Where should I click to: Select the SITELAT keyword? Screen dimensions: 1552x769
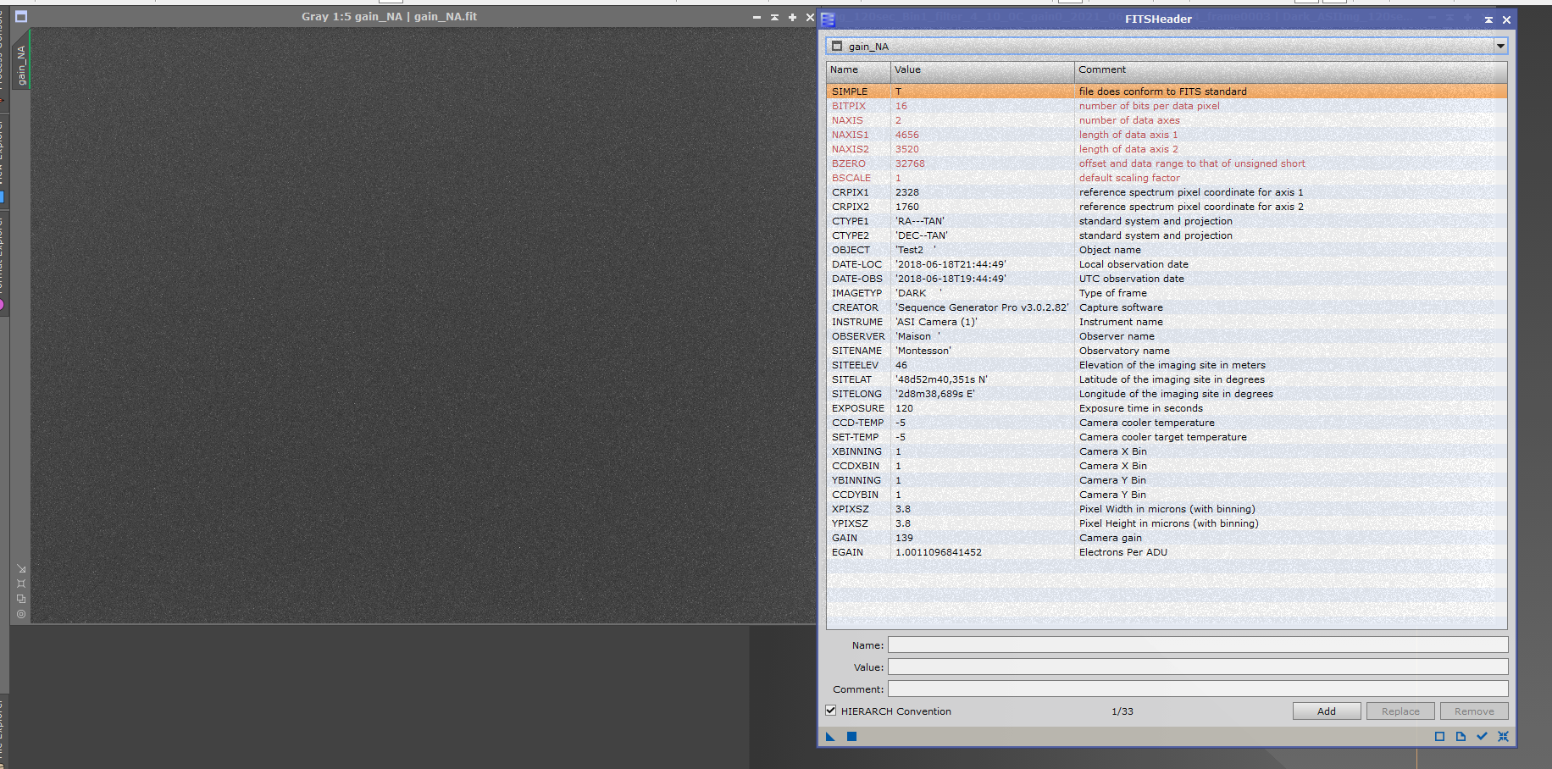852,379
